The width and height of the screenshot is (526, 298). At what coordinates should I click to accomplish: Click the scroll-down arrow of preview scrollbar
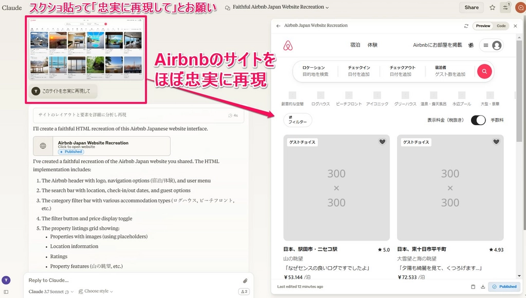tap(519, 276)
